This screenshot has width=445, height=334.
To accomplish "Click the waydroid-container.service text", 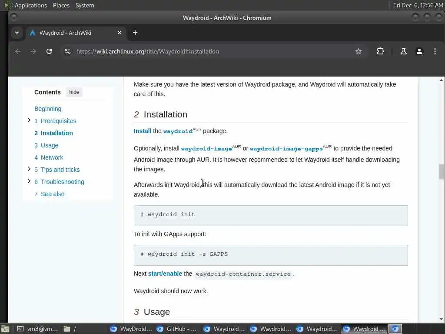I will (x=243, y=274).
